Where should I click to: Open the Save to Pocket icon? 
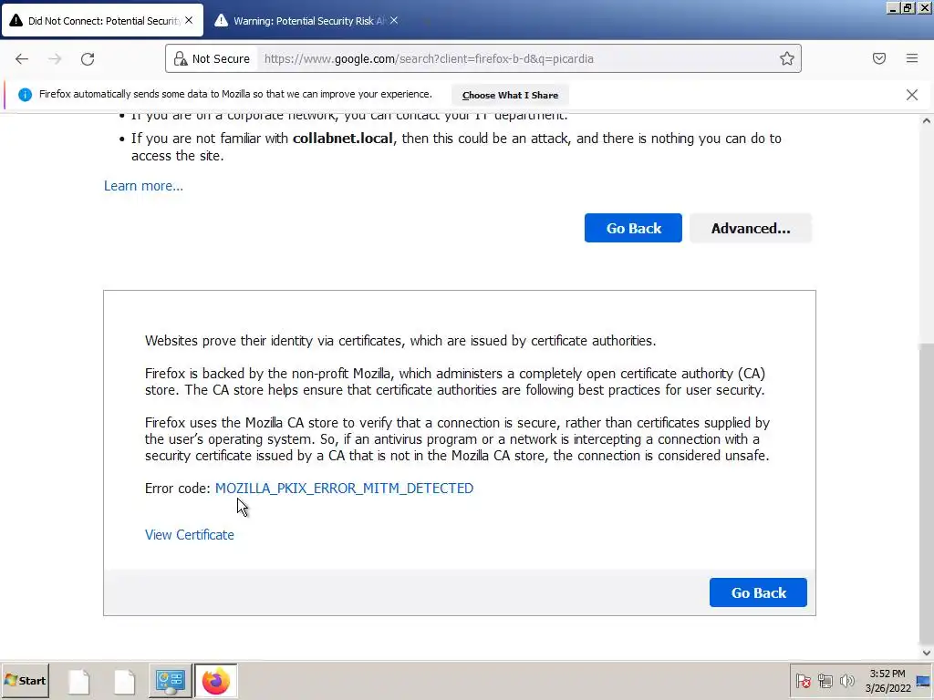click(x=879, y=58)
